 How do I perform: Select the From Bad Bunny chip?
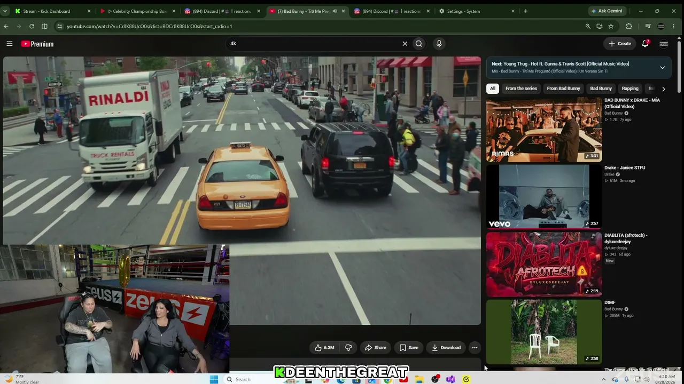563,89
